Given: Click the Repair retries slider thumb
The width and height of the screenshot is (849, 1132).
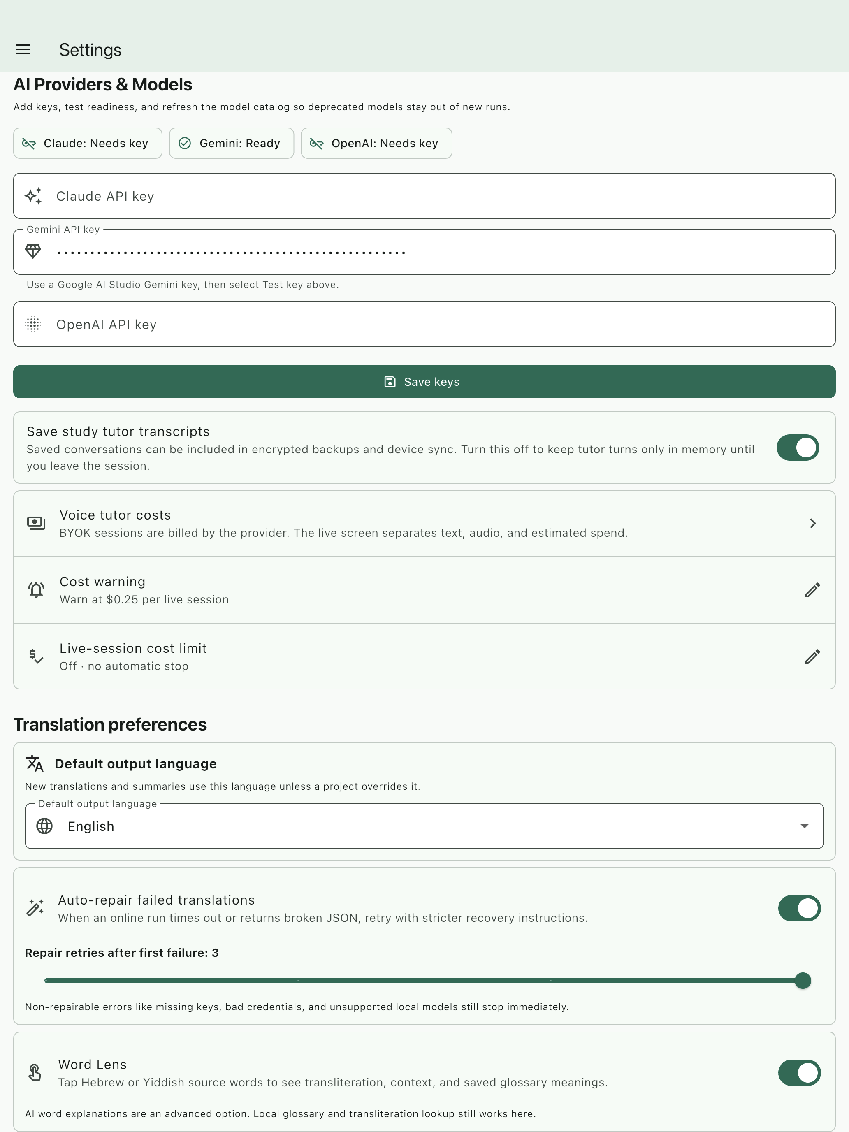Looking at the screenshot, I should click(803, 981).
